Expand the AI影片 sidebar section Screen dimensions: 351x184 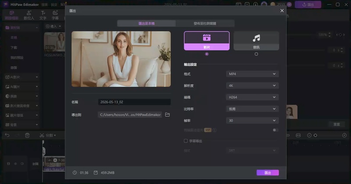pyautogui.click(x=21, y=77)
